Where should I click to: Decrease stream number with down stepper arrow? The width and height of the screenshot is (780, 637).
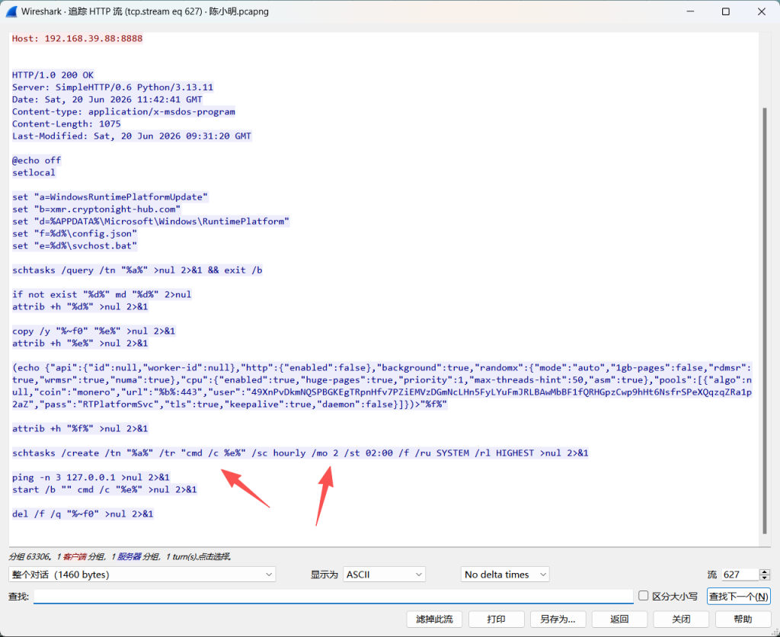(765, 578)
